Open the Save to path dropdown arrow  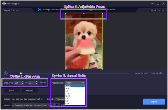57,105
